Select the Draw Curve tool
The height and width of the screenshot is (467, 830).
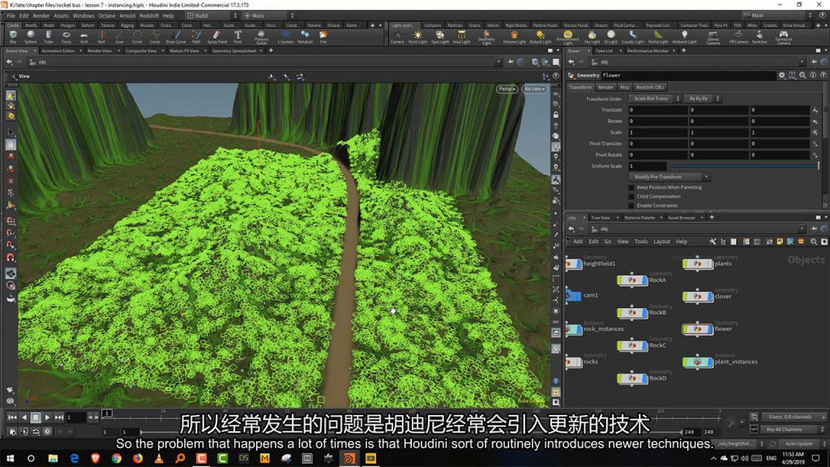click(176, 37)
